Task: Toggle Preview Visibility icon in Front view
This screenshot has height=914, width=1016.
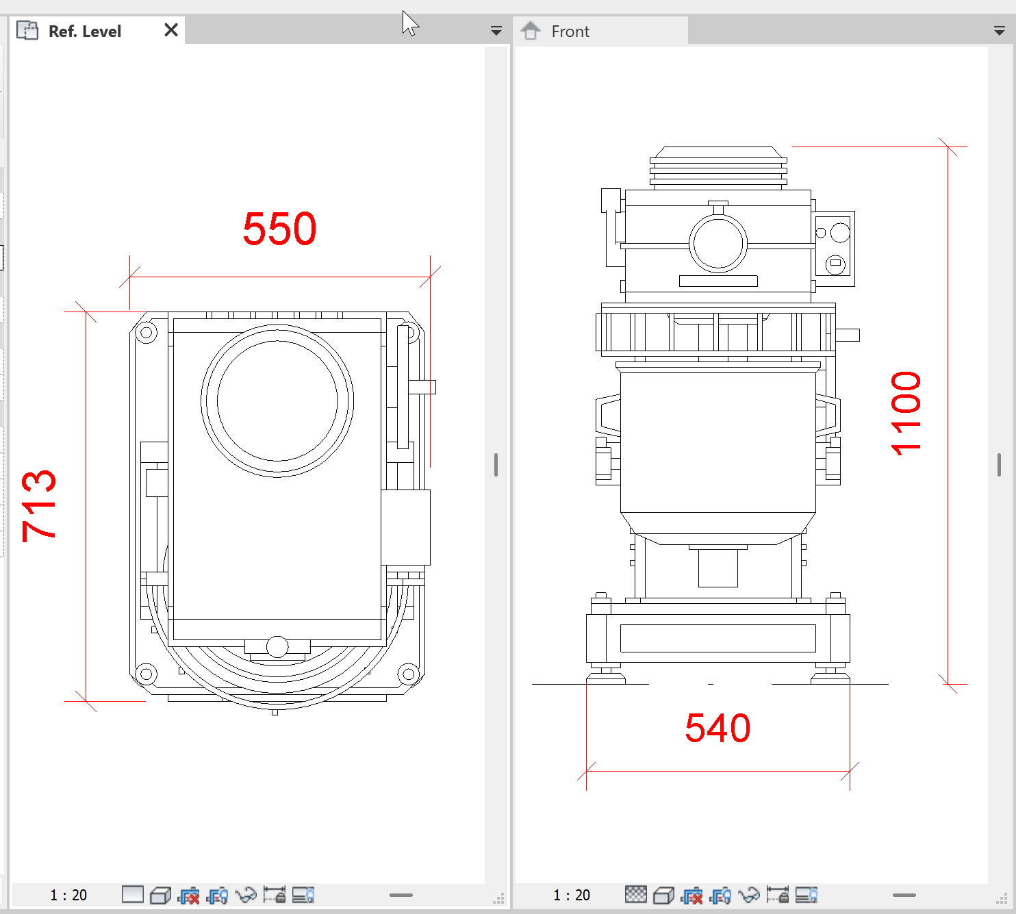Action: point(807,895)
